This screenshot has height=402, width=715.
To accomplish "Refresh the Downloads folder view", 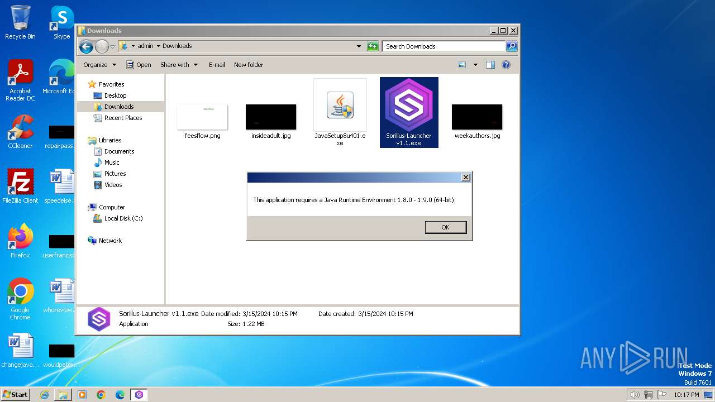I will [373, 46].
